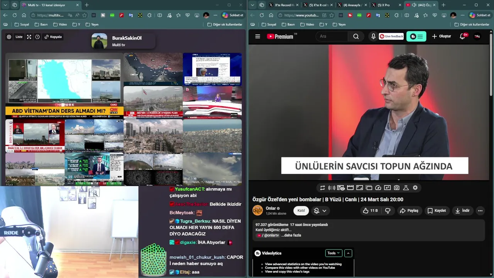
Task: Mute the (442) YouTube tab via speaker icon
Action: tap(414, 5)
